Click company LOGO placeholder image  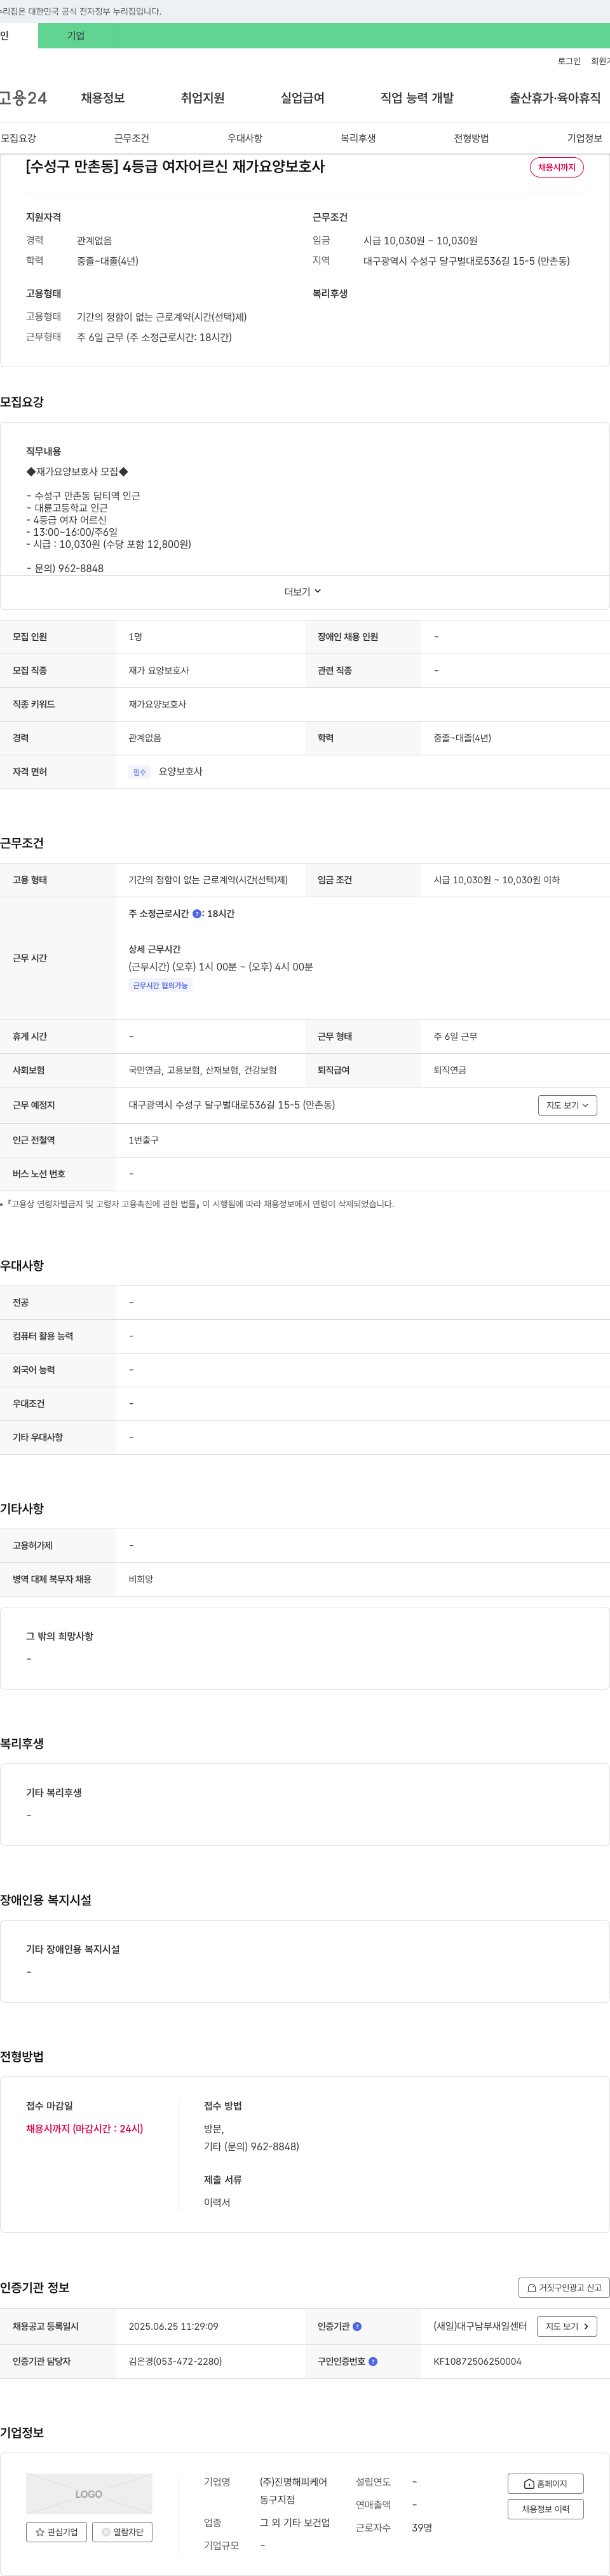89,2493
